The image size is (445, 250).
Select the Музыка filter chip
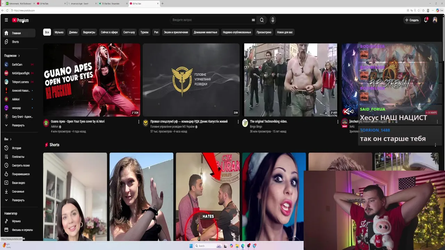[x=59, y=32]
